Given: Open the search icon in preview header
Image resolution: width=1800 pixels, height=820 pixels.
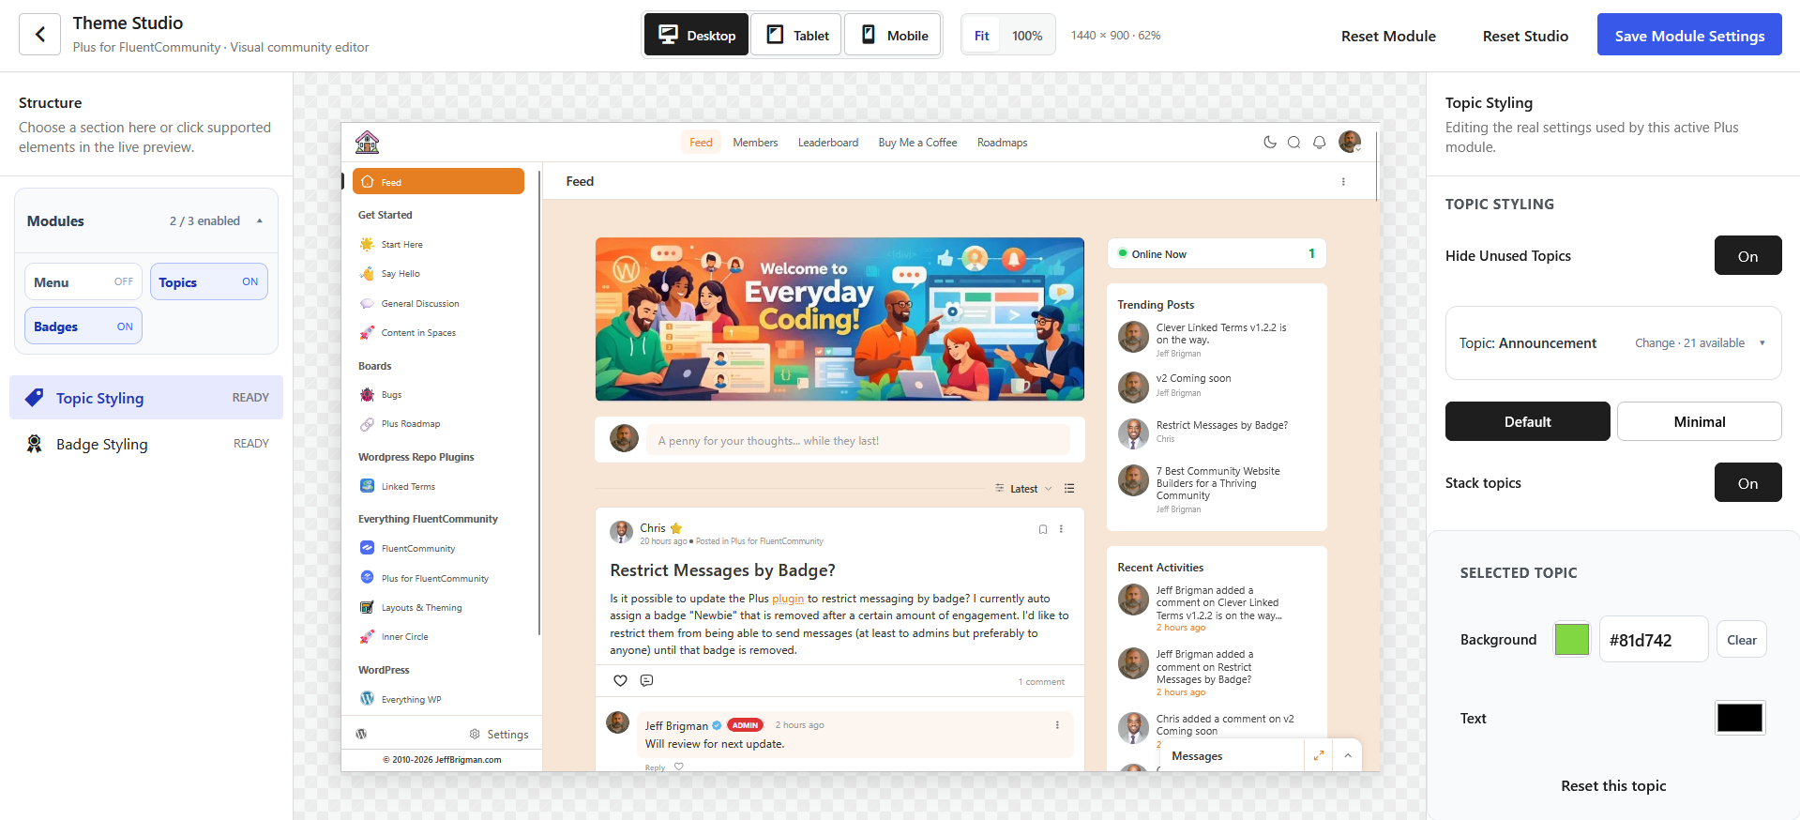Looking at the screenshot, I should click(x=1294, y=143).
